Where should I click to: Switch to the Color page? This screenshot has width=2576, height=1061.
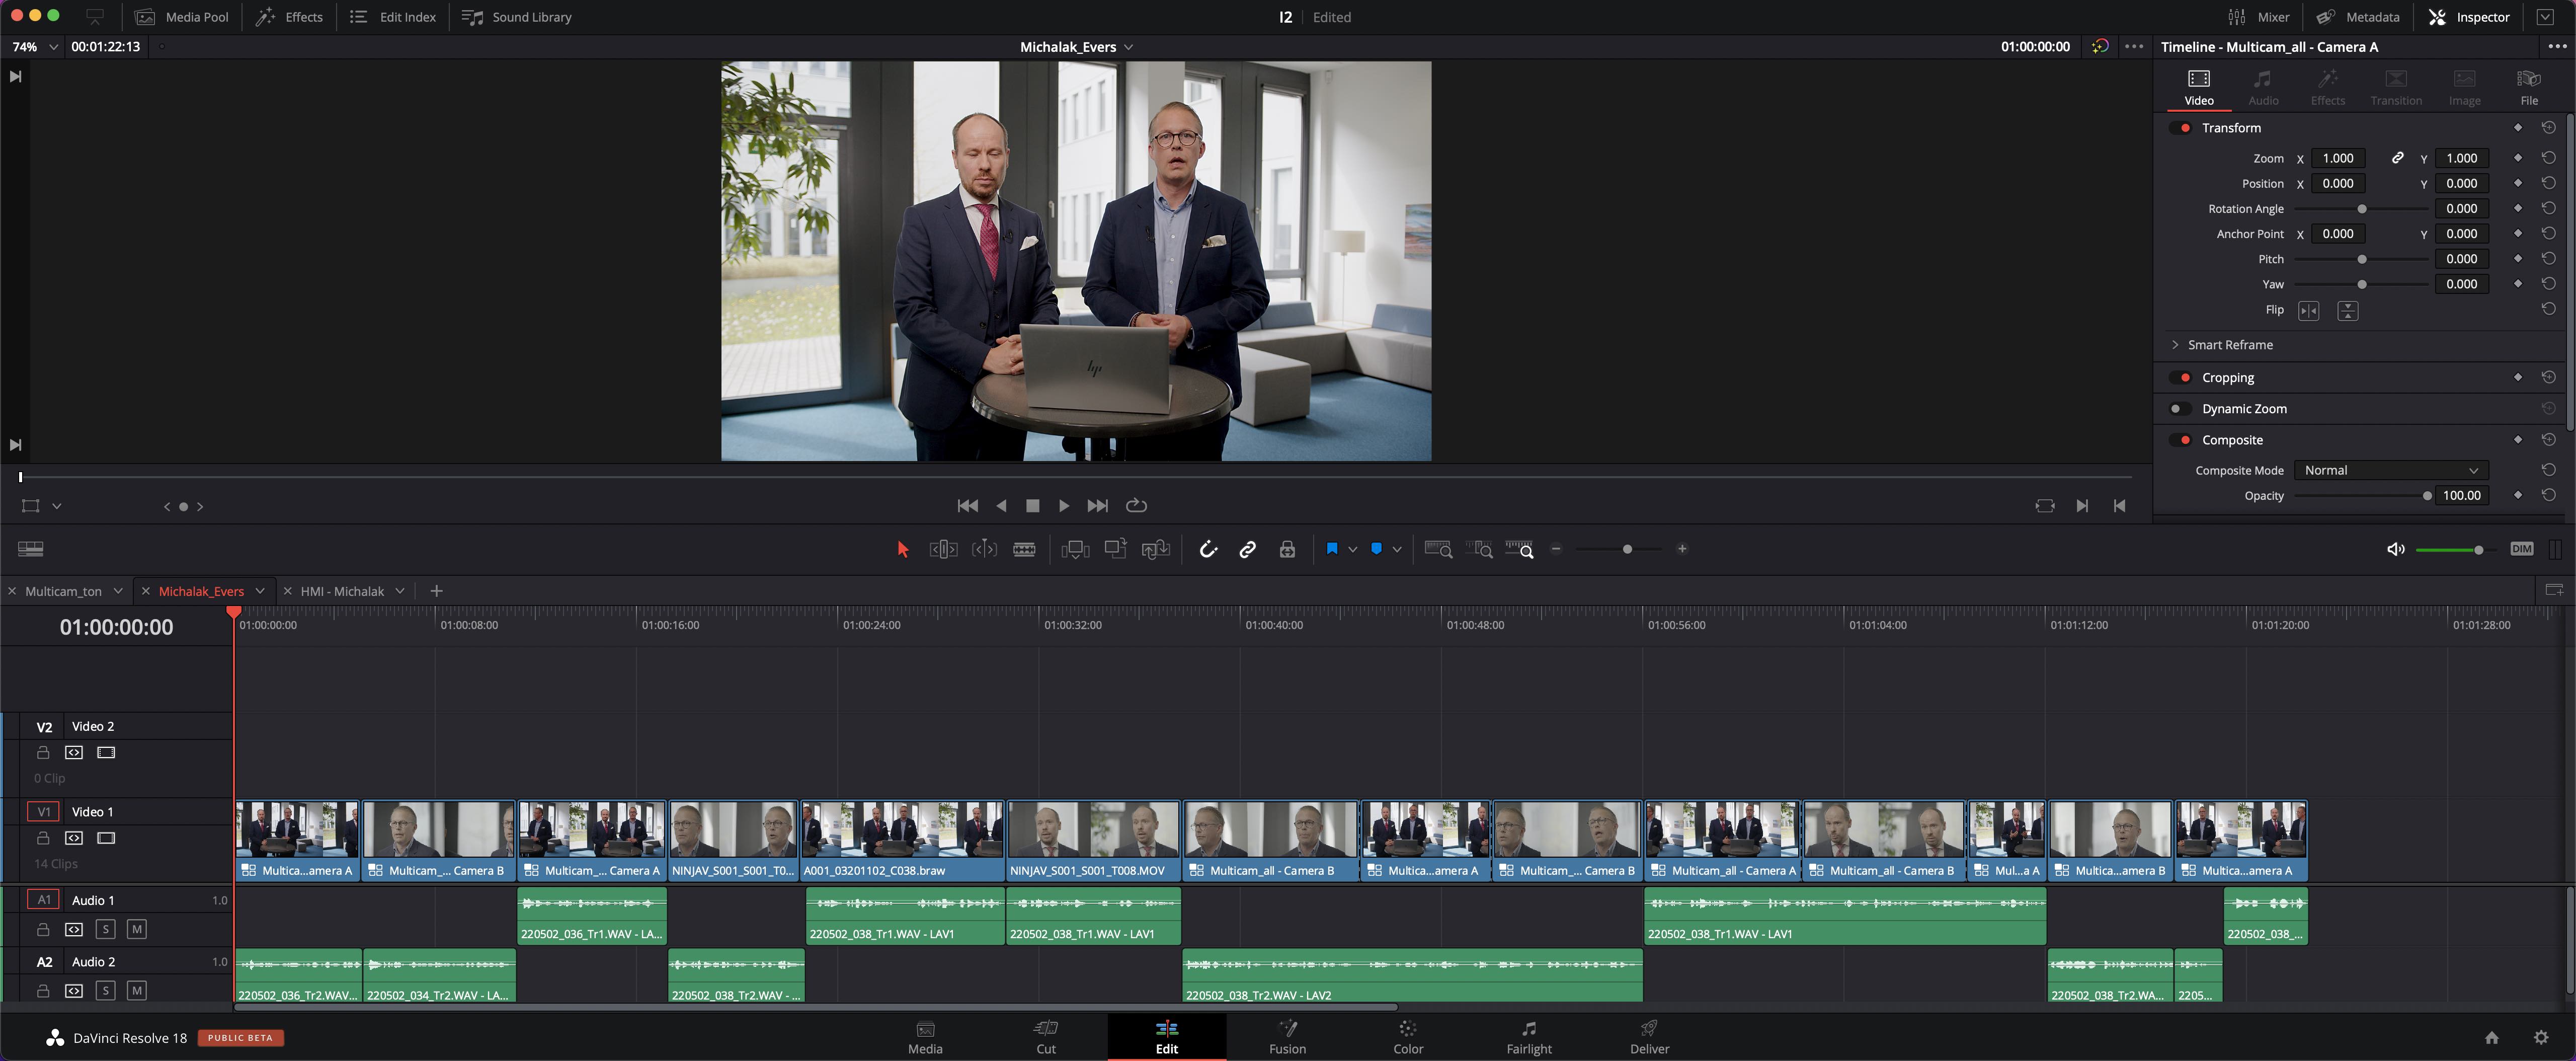pos(1408,1037)
